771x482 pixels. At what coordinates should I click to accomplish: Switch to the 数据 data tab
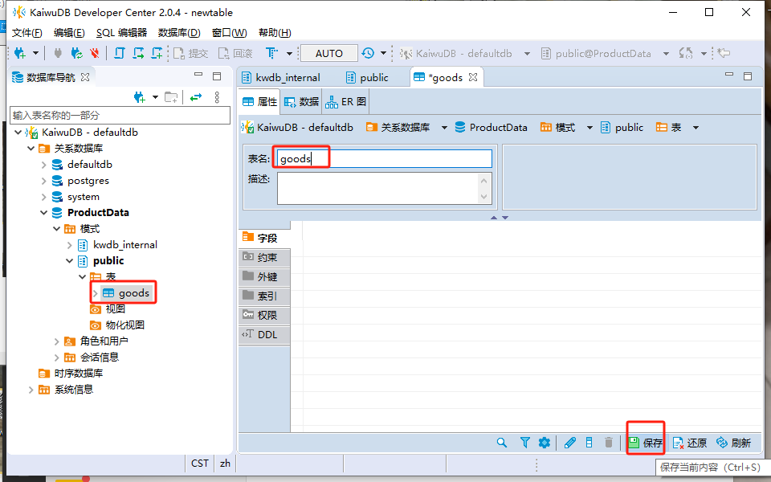point(301,102)
